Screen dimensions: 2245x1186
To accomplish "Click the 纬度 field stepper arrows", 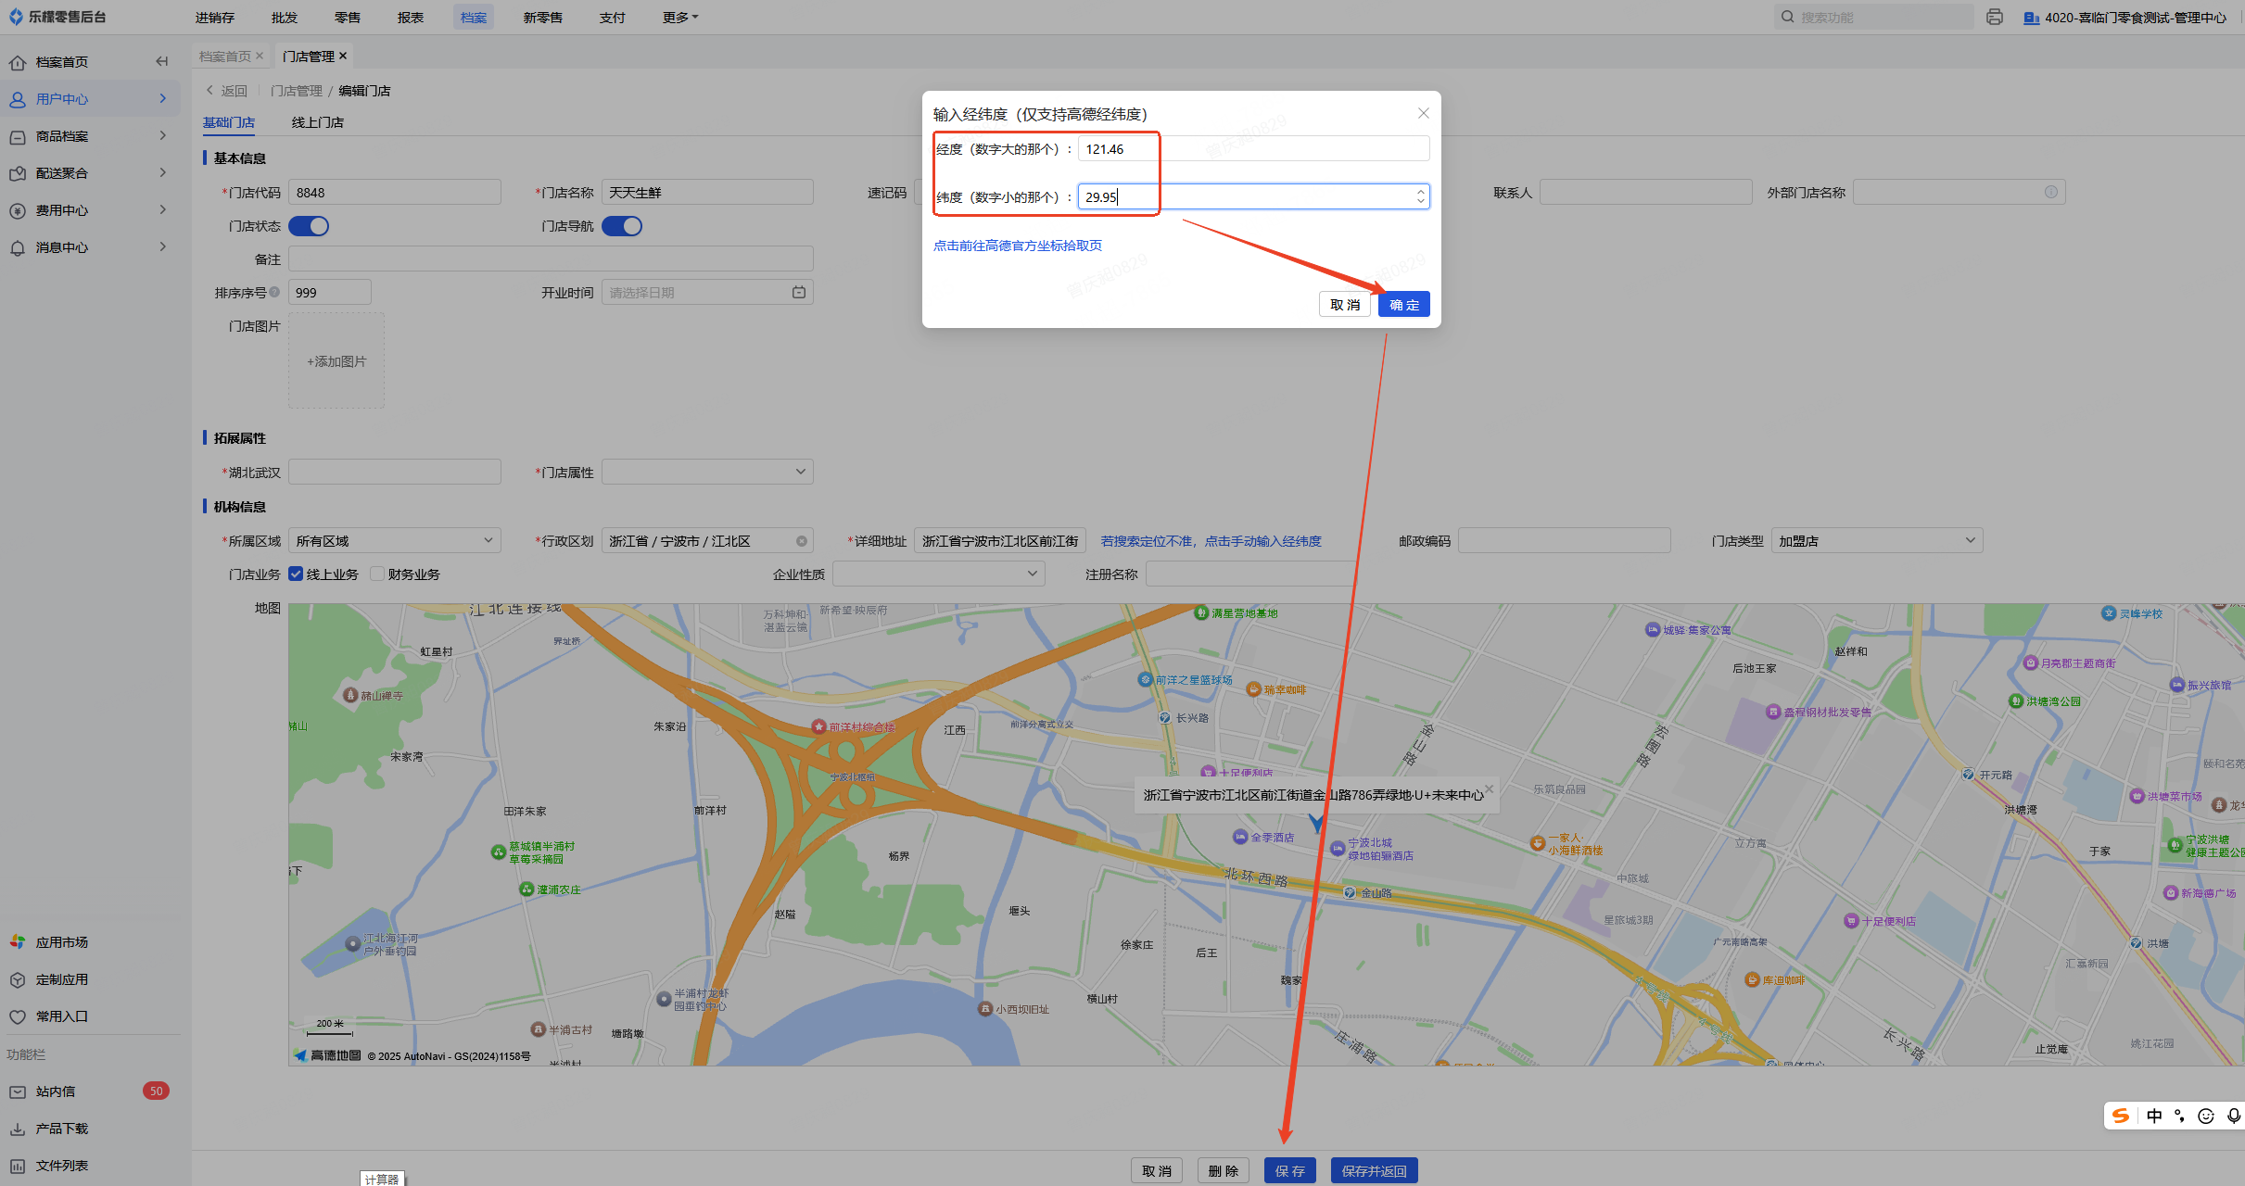I will click(1420, 196).
